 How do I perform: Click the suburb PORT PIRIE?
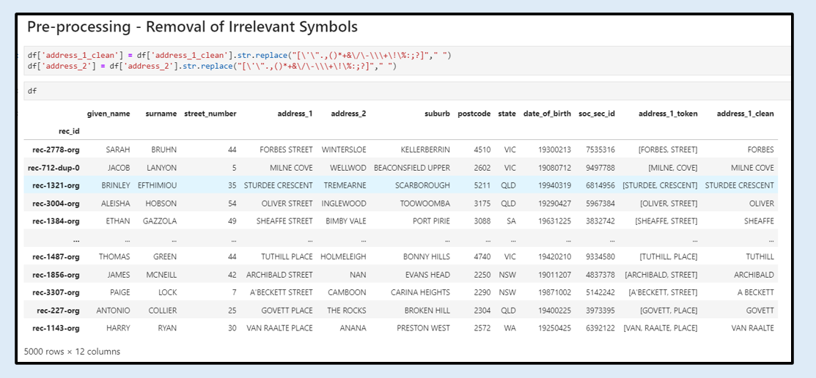point(431,221)
